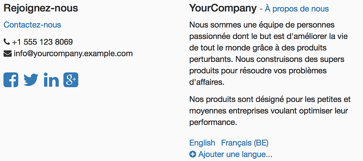Open the Facebook social page icon
Screen dimensions: 363x161
(x=11, y=80)
